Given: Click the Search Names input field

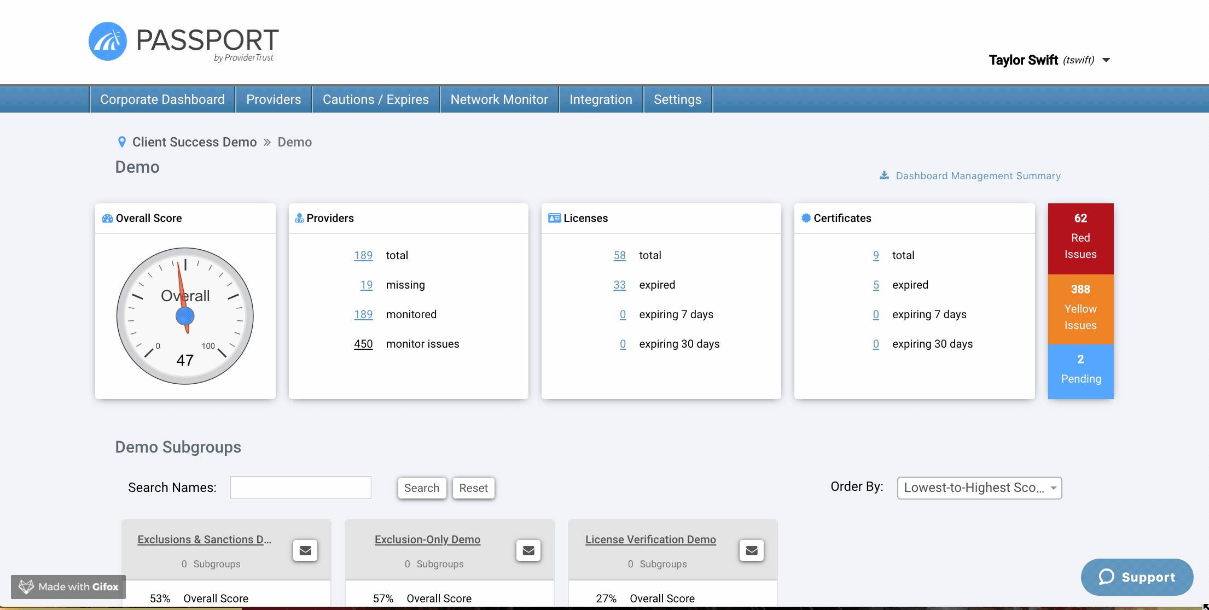Looking at the screenshot, I should [x=301, y=488].
